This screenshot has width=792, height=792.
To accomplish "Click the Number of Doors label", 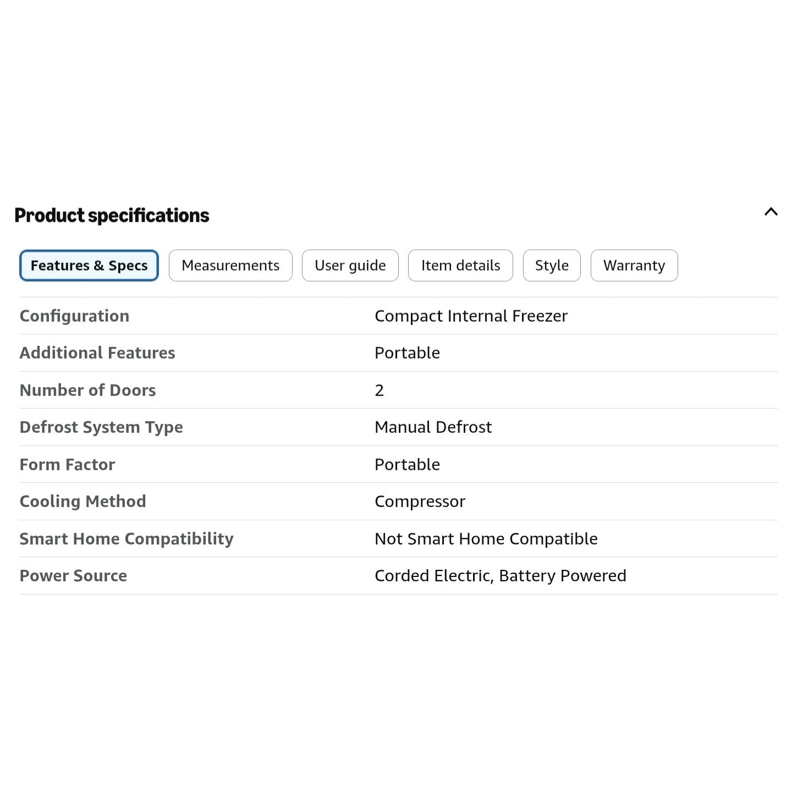I will [88, 390].
